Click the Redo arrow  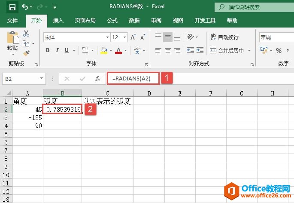tap(40, 7)
